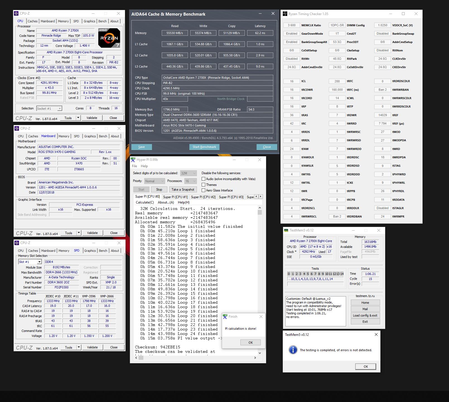
Task: Open the File menu in Hyper PI
Action: click(x=134, y=166)
